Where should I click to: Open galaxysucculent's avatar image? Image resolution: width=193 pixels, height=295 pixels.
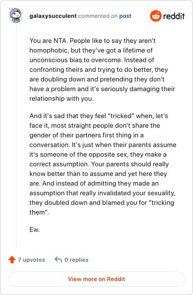pyautogui.click(x=16, y=15)
